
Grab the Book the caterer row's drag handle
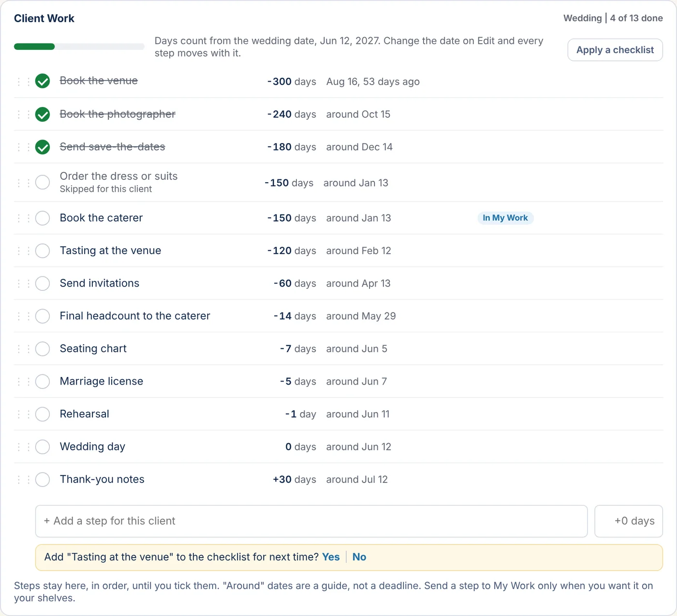point(24,218)
